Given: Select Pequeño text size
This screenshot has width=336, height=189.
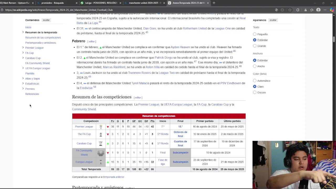Looking at the screenshot, I should coord(255,34).
